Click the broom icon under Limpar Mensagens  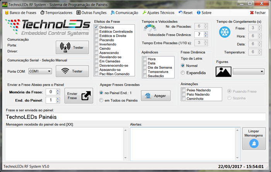point(254,143)
